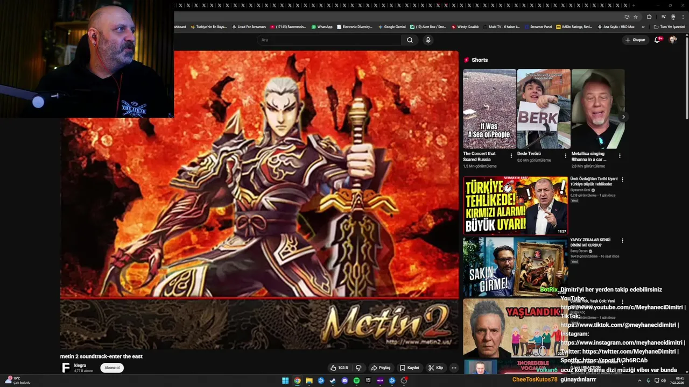This screenshot has width=689, height=387.
Task: Open Google Gemini bookmark
Action: [392, 27]
